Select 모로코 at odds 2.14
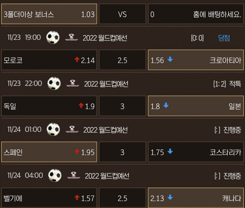The height and width of the screenshot is (208, 245). tap(49, 60)
